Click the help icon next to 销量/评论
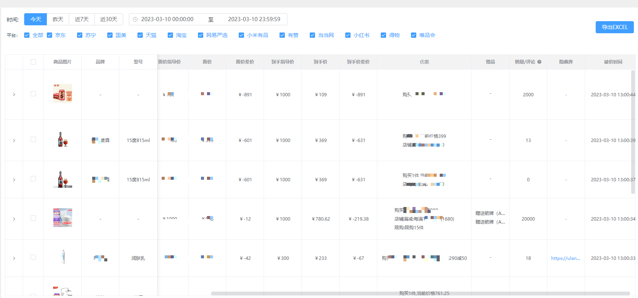 coord(539,62)
